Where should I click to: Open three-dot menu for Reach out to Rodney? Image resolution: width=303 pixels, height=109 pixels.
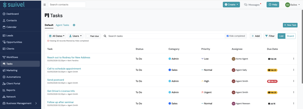click(x=294, y=59)
